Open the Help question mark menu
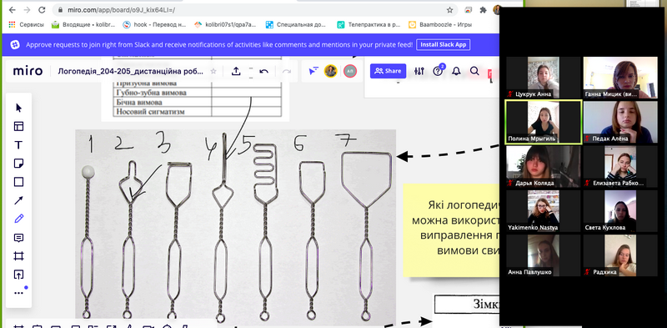The height and width of the screenshot is (328, 667). click(438, 71)
